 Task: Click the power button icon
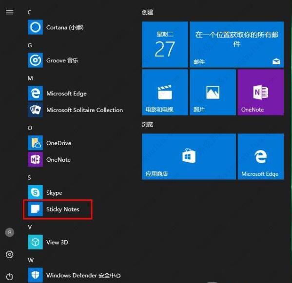pos(9,277)
